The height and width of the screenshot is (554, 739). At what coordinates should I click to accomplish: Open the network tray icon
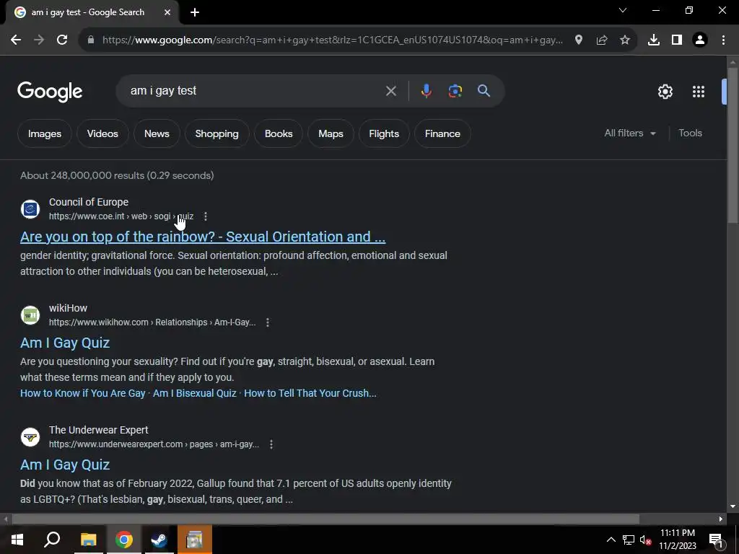[x=629, y=540]
